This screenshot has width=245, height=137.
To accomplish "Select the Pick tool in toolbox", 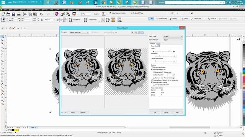I will pyautogui.click(x=2, y=37).
